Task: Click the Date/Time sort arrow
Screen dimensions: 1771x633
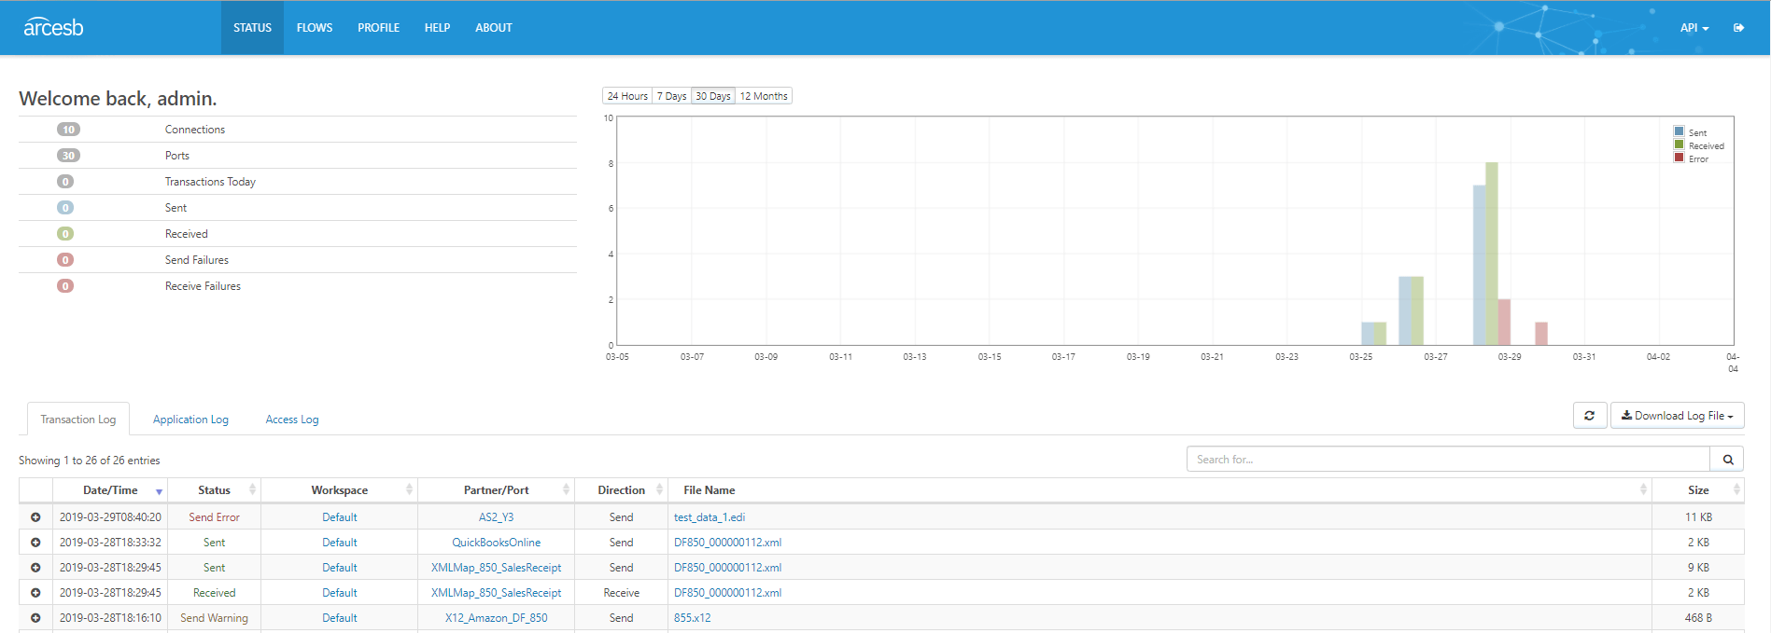Action: pyautogui.click(x=159, y=491)
